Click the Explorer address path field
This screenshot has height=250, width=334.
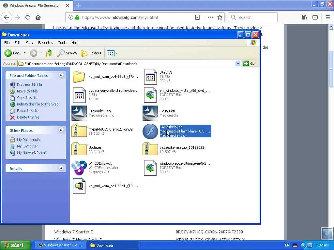pyautogui.click(x=127, y=64)
